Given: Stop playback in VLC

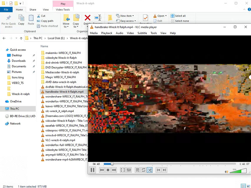Looking at the screenshot, I should coord(108,170).
